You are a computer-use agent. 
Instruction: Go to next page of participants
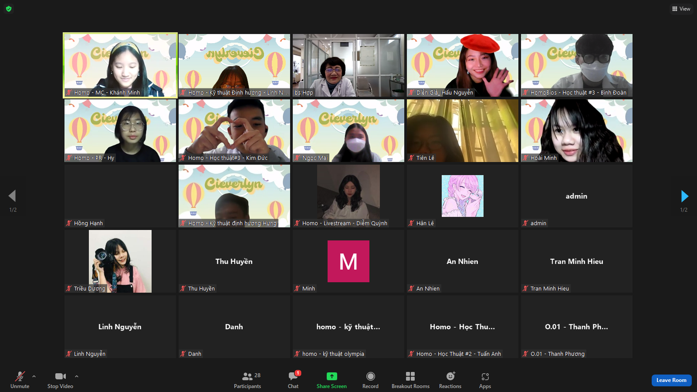(x=684, y=196)
